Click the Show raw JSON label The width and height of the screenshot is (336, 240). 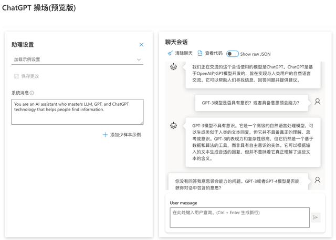pos(256,54)
